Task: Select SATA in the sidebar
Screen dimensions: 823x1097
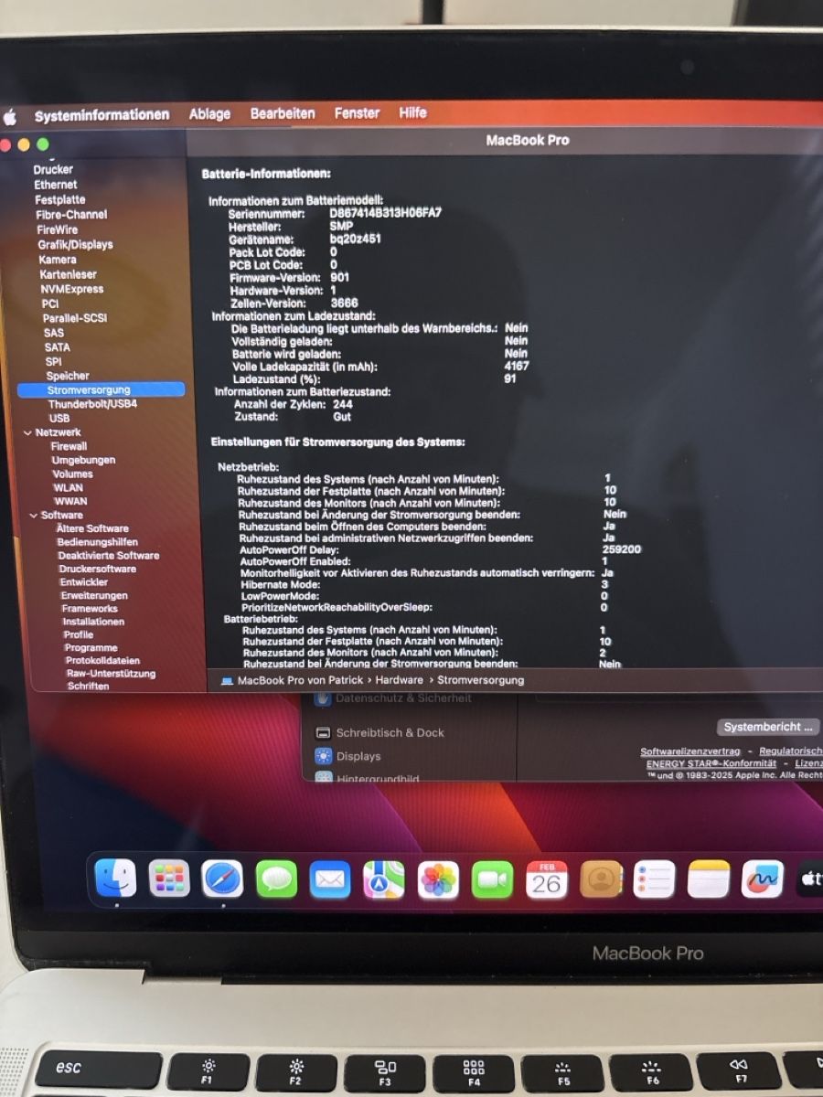Action: point(57,347)
